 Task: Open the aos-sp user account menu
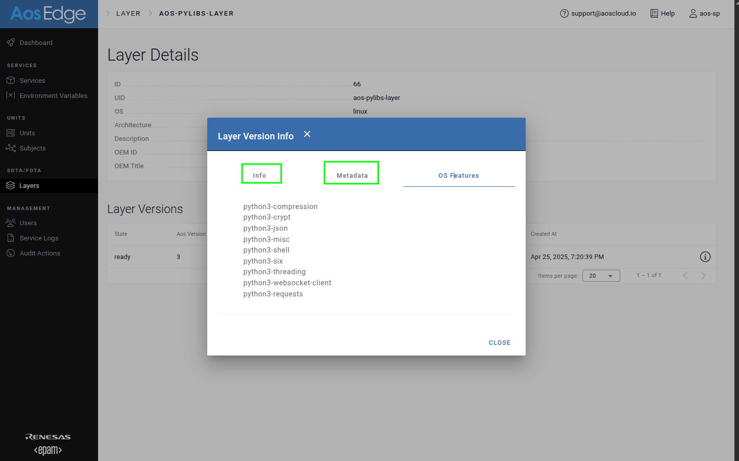coord(705,14)
